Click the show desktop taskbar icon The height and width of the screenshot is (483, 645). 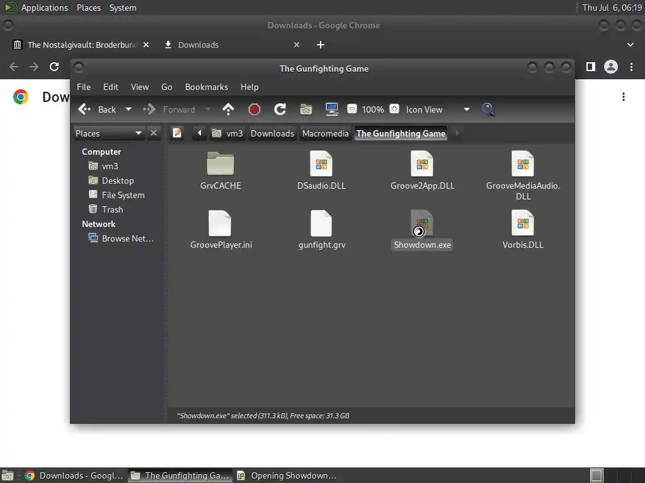tap(8, 475)
